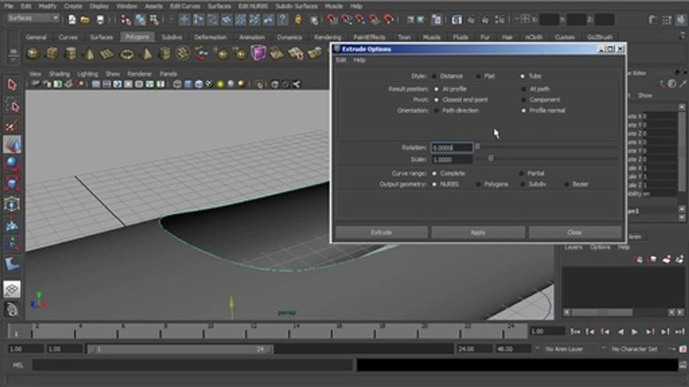The image size is (689, 387).
Task: Click the Universal Manipulator tool
Action: pyautogui.click(x=12, y=204)
